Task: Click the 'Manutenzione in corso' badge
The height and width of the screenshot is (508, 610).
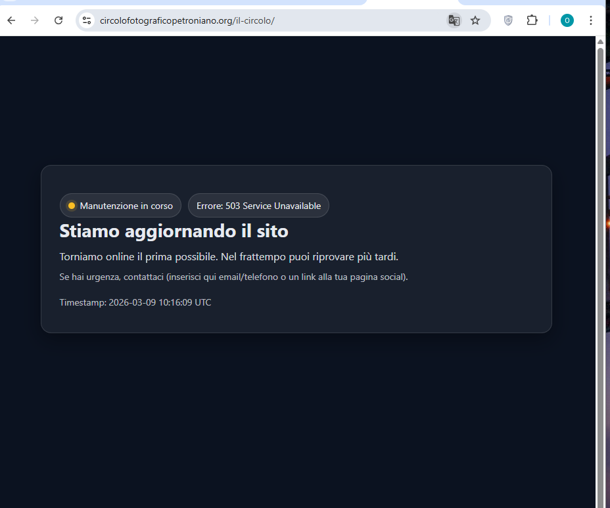Action: pyautogui.click(x=120, y=206)
